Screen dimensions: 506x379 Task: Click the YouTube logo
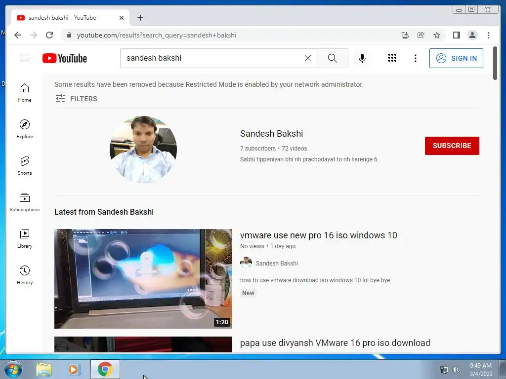65,58
